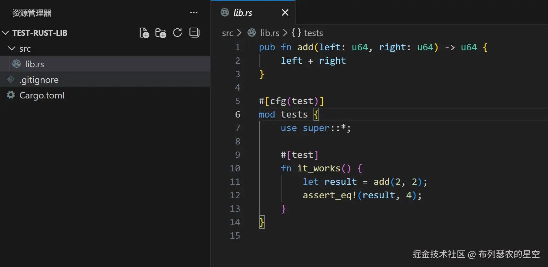Click the '#[test]' attribute on line 9
548x267 pixels.
click(x=300, y=155)
